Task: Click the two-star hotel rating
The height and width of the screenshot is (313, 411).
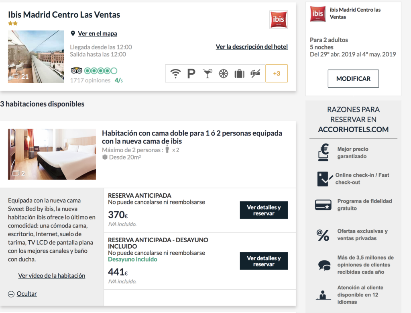Action: click(x=13, y=24)
